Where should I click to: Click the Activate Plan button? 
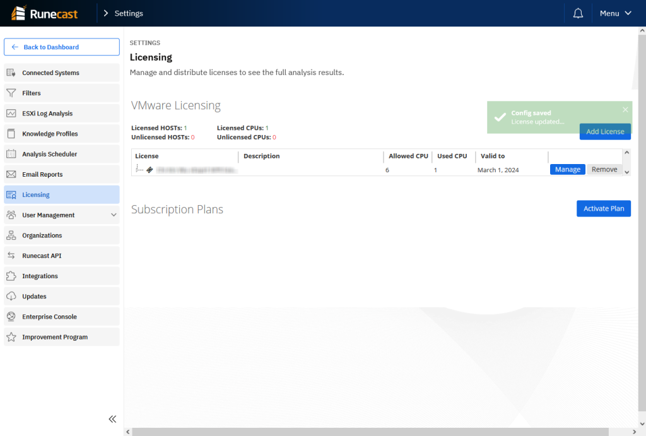pyautogui.click(x=604, y=208)
